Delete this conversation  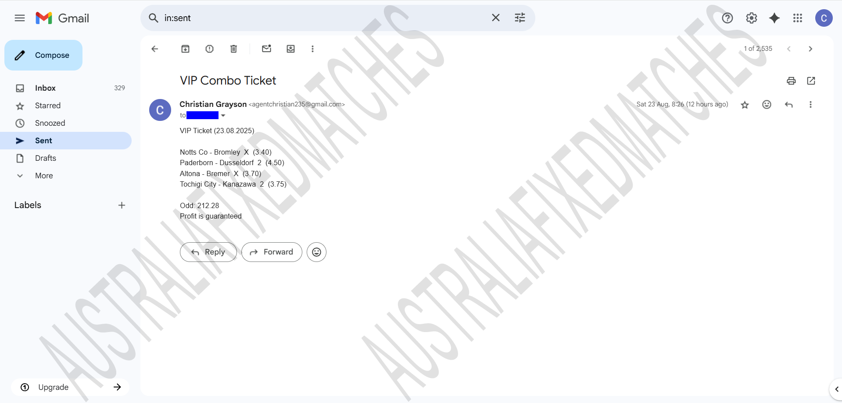(x=234, y=49)
